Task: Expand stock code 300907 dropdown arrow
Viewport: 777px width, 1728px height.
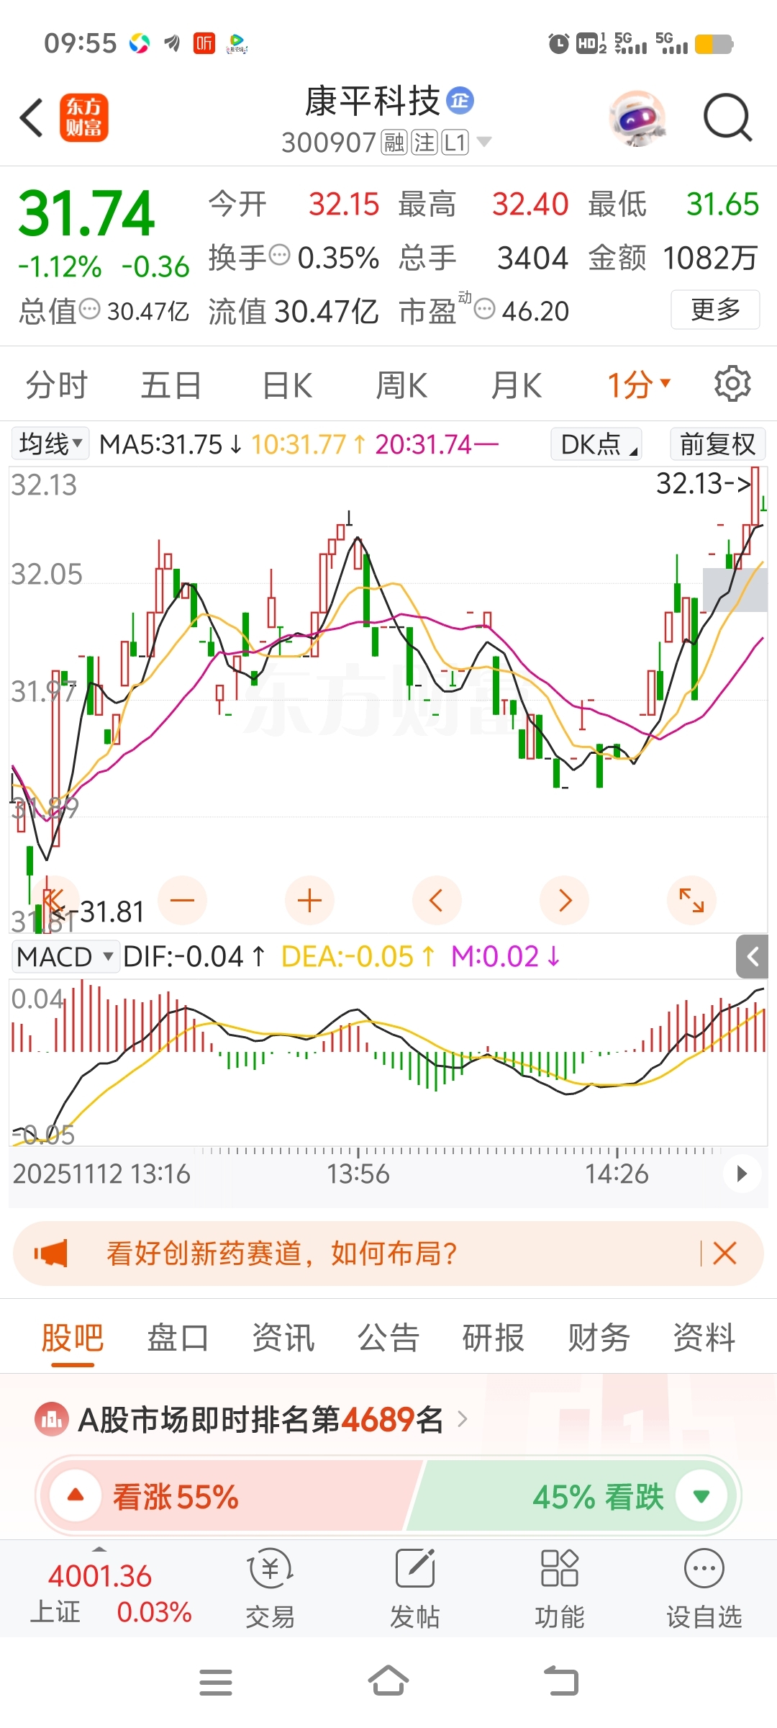Action: [485, 142]
